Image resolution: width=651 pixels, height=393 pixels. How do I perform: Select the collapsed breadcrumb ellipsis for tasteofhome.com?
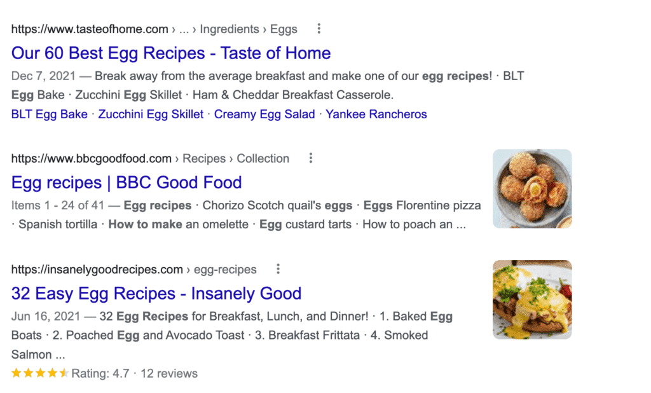pyautogui.click(x=184, y=29)
